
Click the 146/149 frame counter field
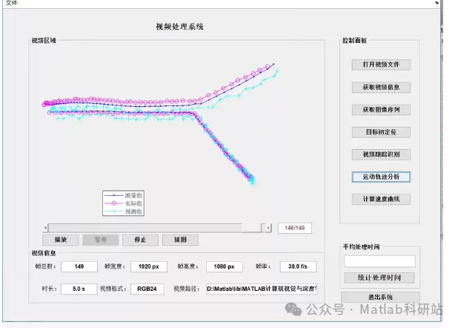(x=294, y=228)
